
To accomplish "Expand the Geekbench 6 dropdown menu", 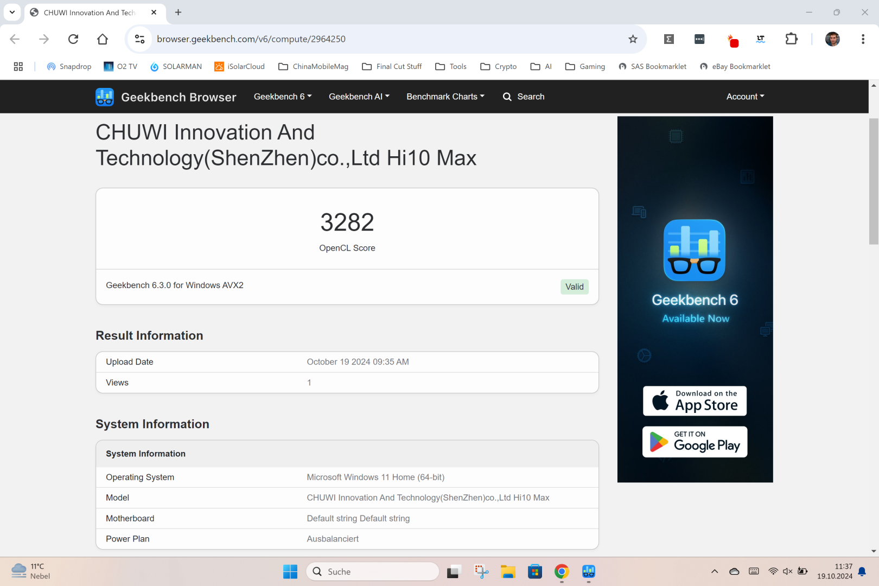I will tap(283, 97).
